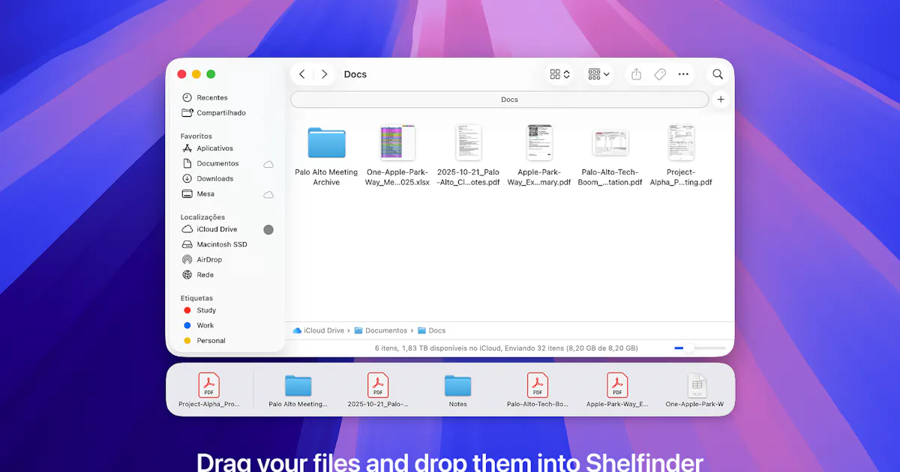This screenshot has height=472, width=900.
Task: Click the iCloud Drive sync progress indicator
Action: coord(268,229)
